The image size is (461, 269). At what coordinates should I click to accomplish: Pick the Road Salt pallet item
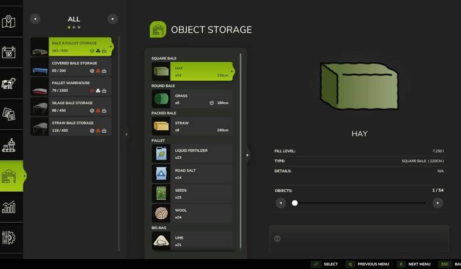click(x=192, y=174)
